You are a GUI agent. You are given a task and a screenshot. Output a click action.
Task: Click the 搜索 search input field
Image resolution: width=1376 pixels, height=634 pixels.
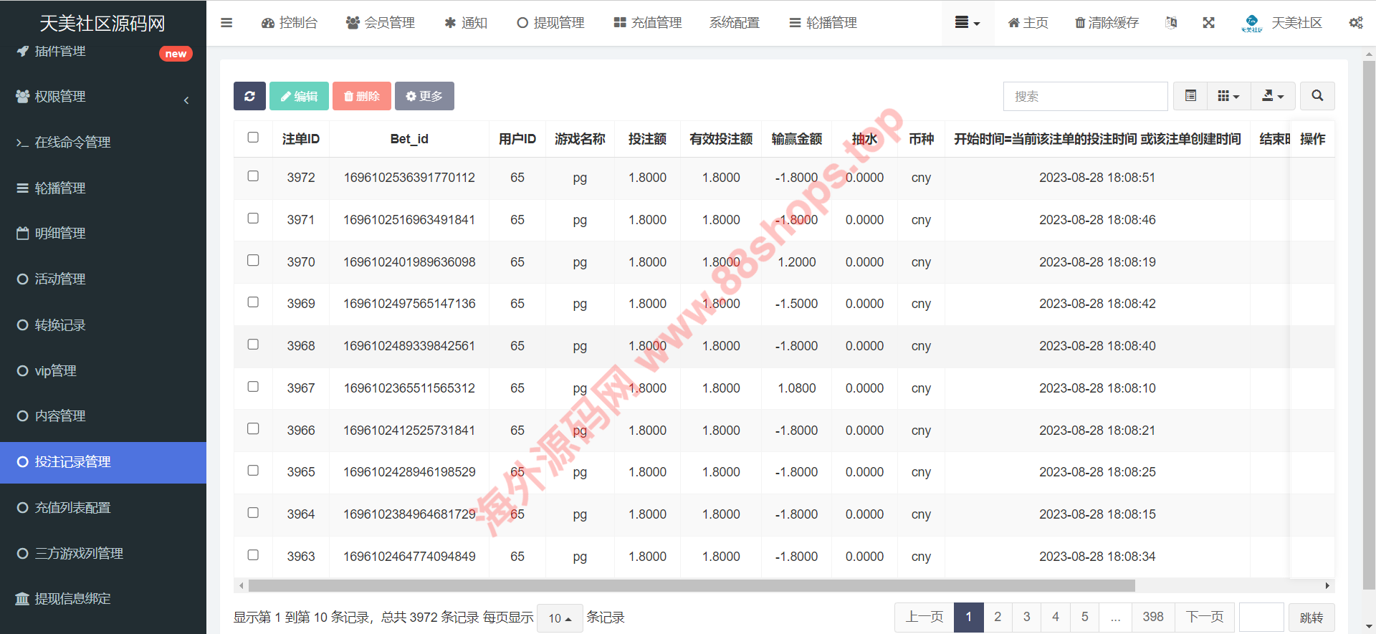tap(1085, 96)
